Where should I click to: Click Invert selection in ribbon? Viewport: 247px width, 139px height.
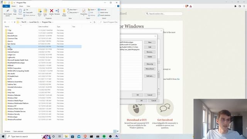[x=104, y=15]
